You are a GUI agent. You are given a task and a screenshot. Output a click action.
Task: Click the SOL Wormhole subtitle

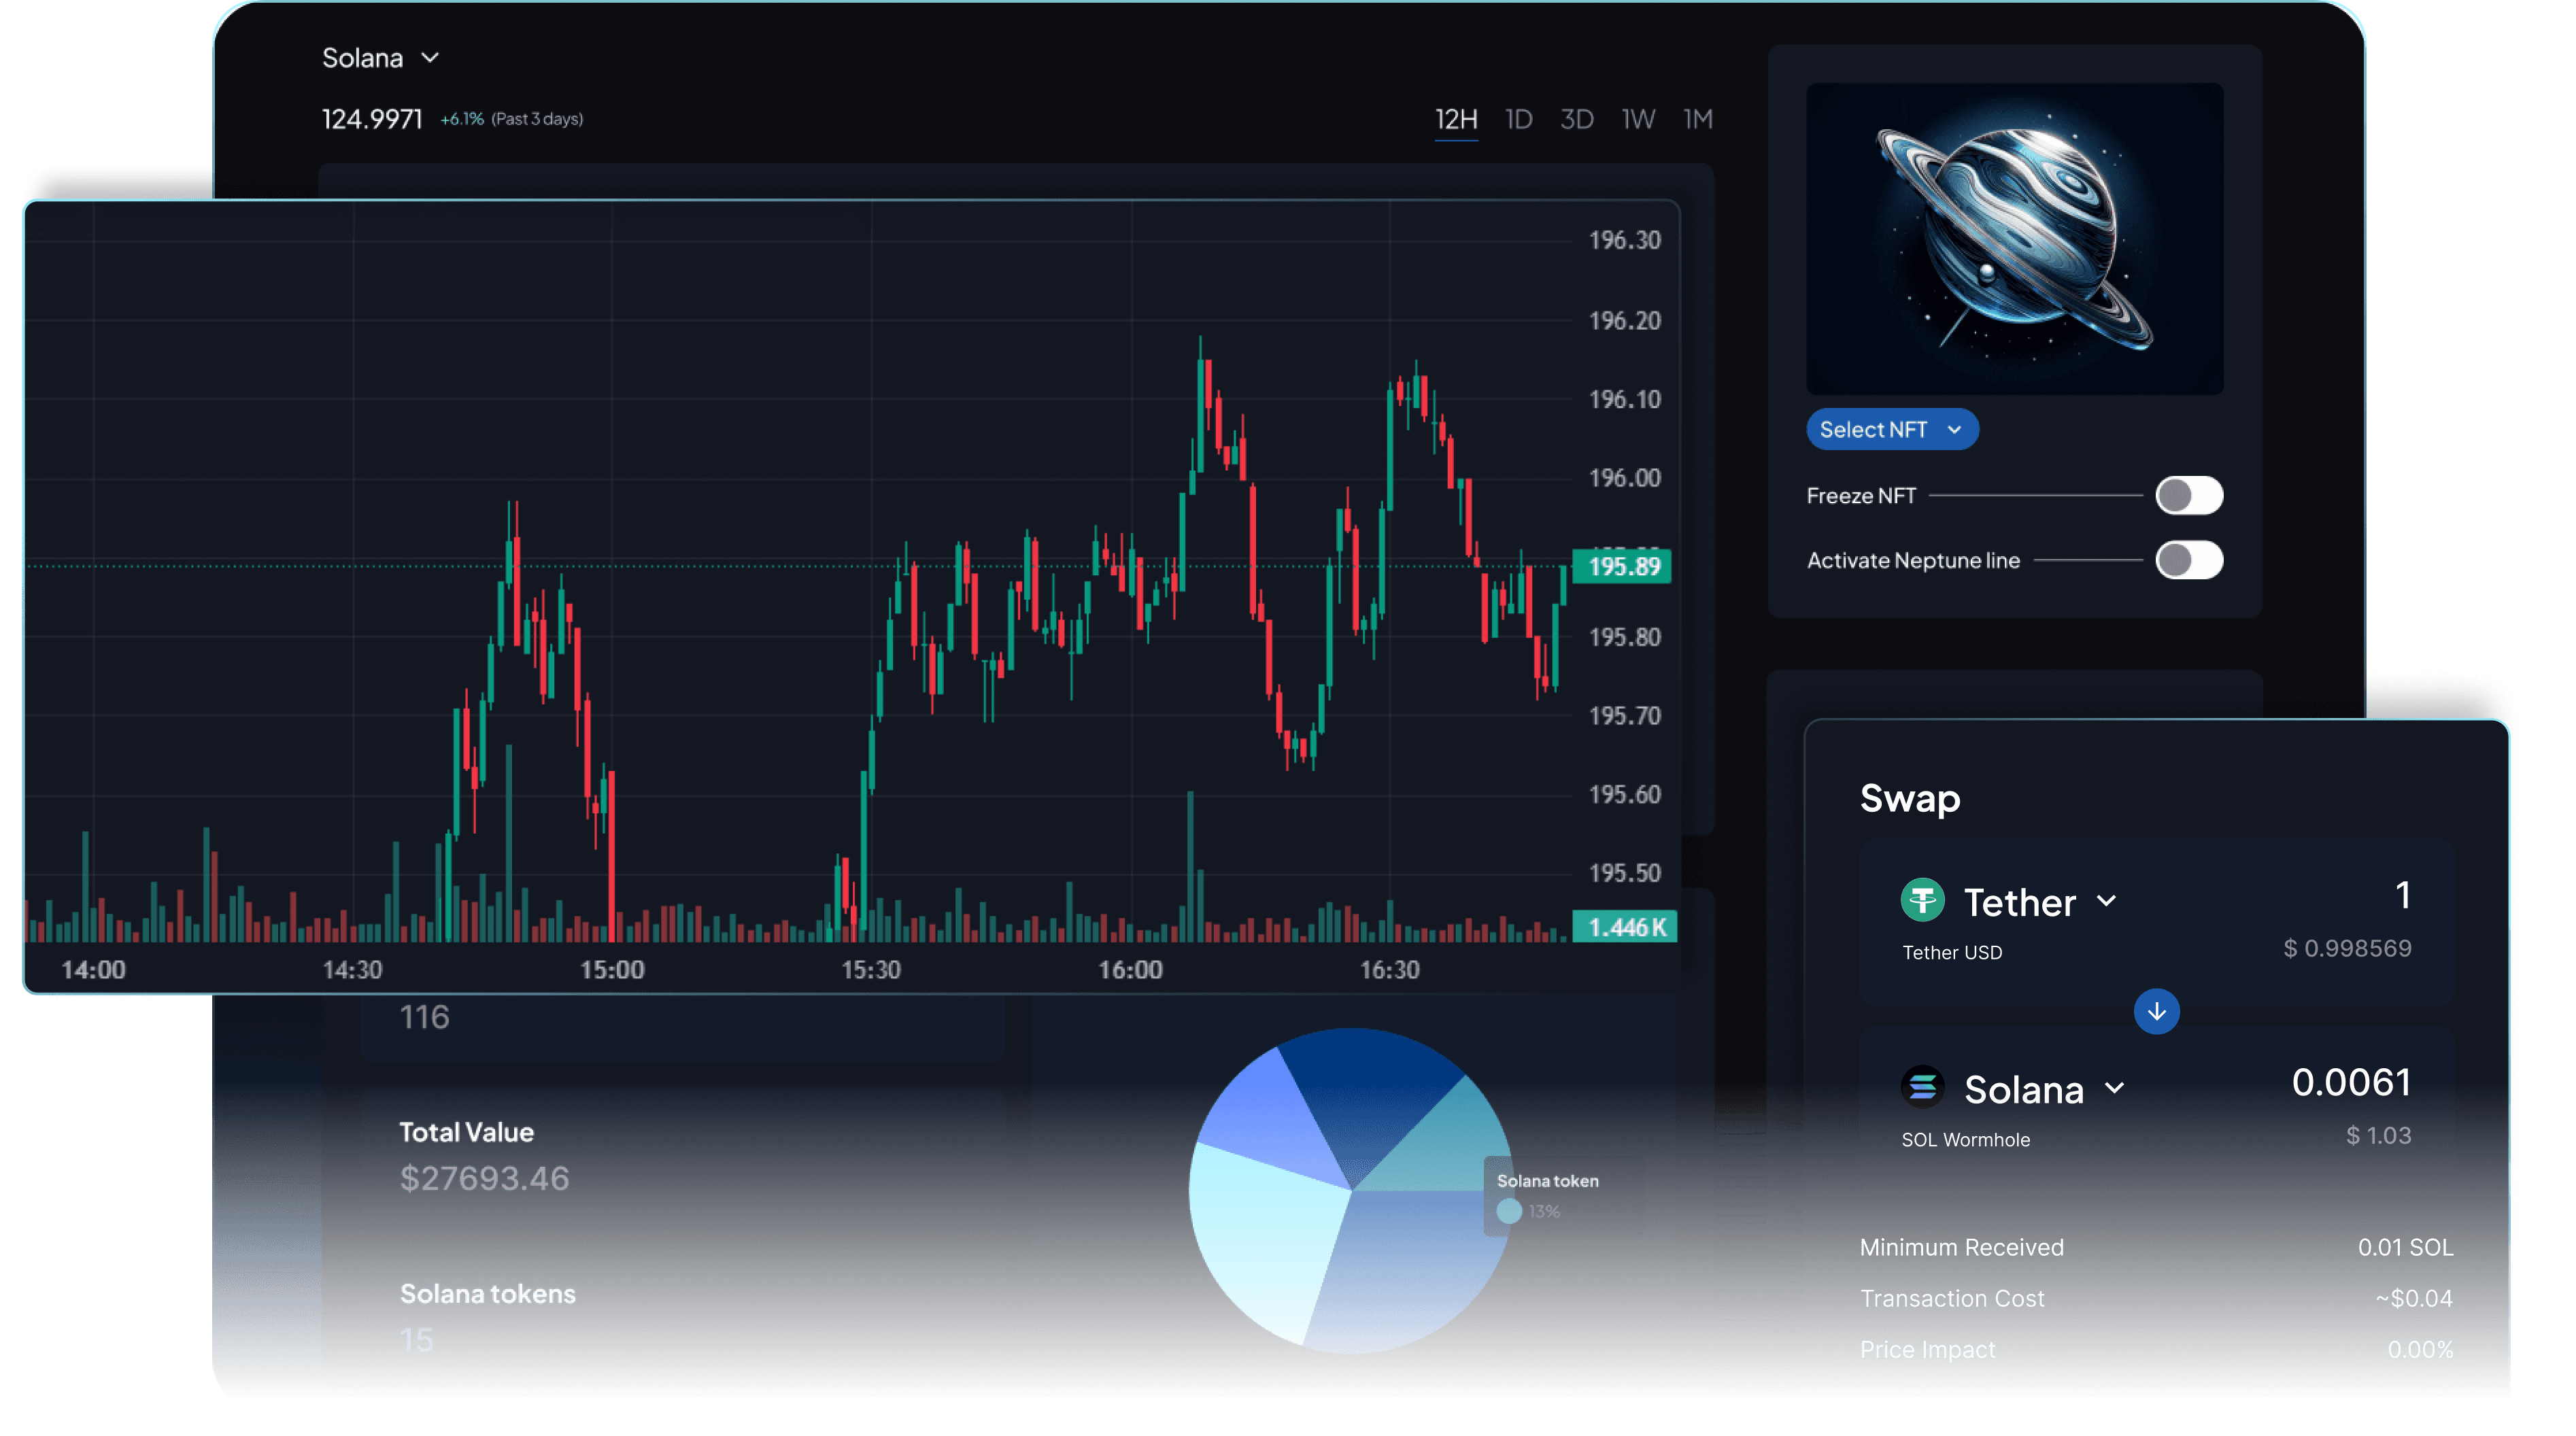click(x=1965, y=1139)
